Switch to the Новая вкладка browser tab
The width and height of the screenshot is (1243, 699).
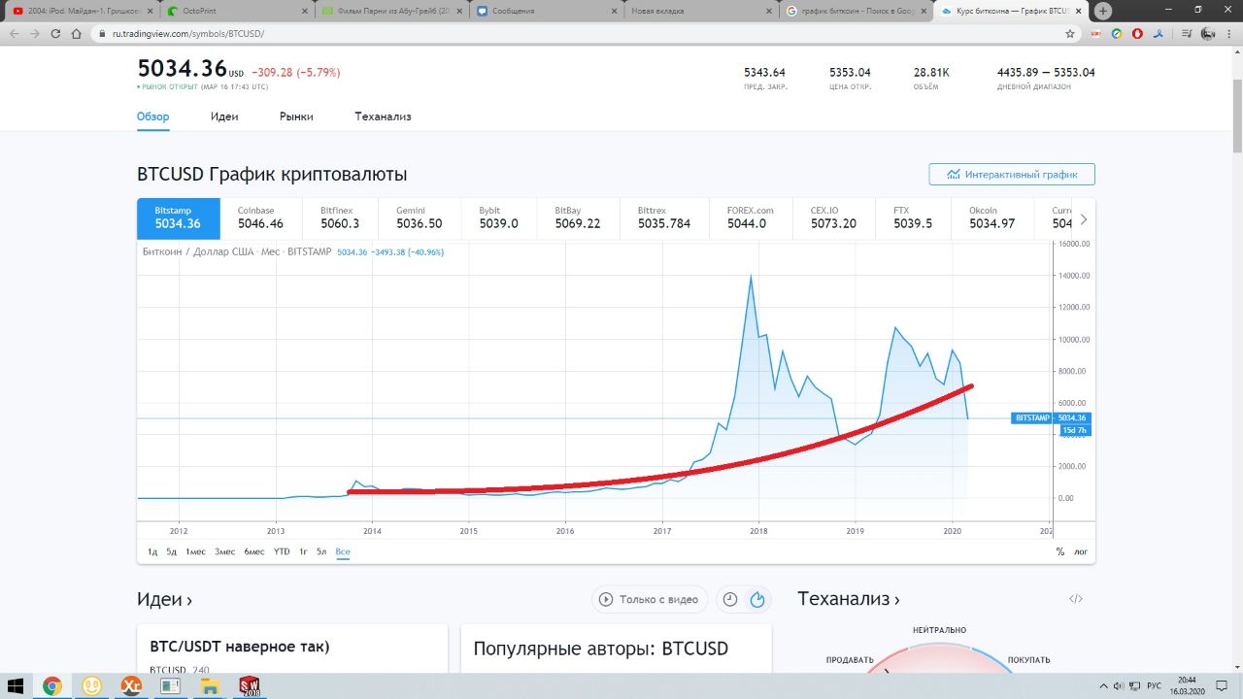(701, 11)
